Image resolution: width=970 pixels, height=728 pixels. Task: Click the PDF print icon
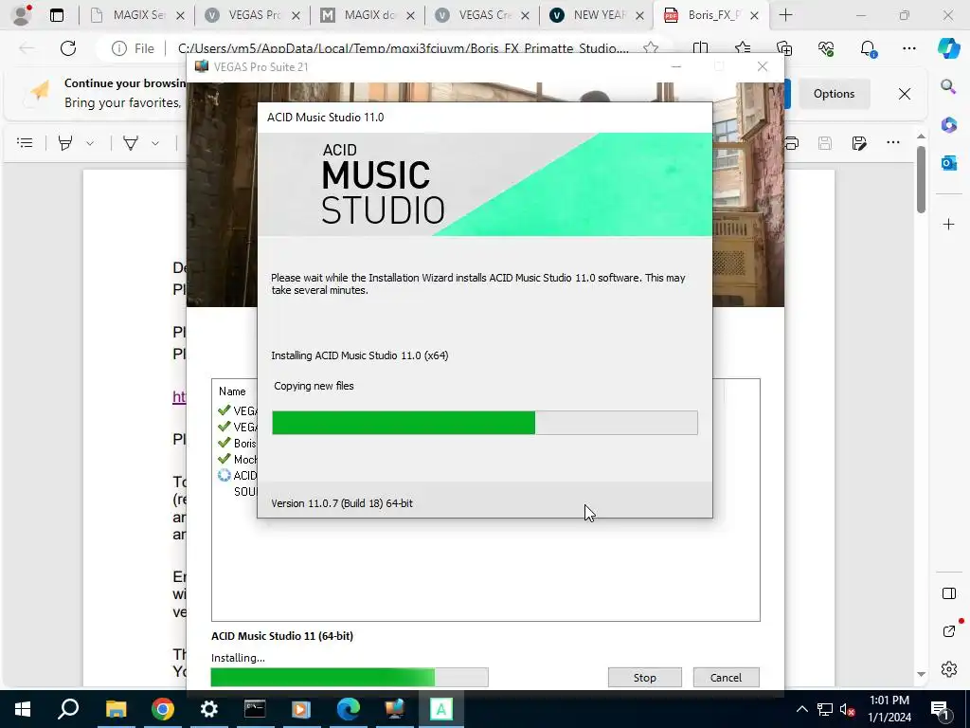coord(792,143)
